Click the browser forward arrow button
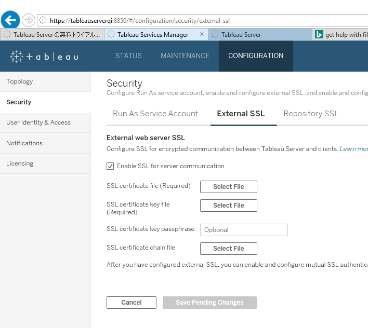368x328 pixels. click(29, 20)
